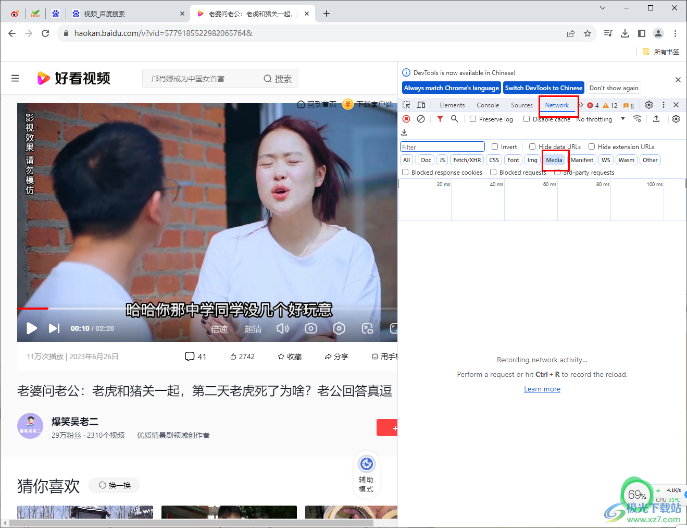Click the 好看视频 logo
687x528 pixels.
click(73, 78)
